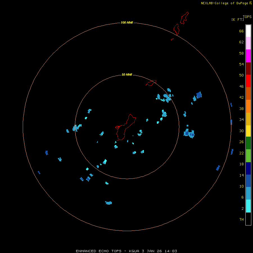Click the legend value 14
The width and height of the screenshot is (253, 253).
click(x=241, y=175)
